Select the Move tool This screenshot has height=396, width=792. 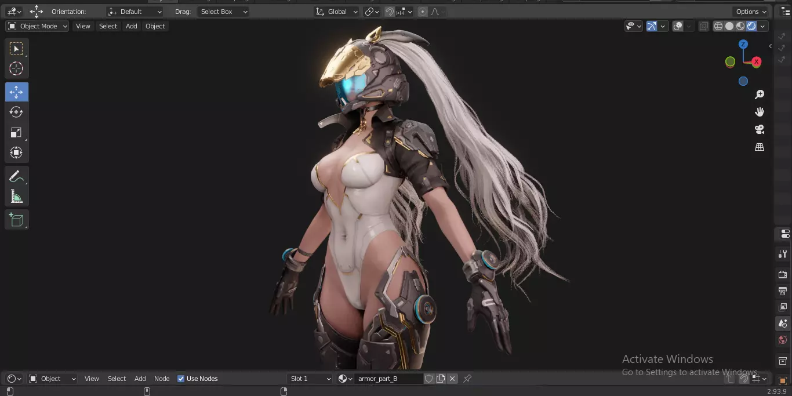[16, 92]
